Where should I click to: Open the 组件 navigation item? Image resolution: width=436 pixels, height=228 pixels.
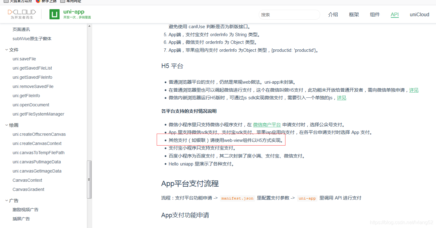pyautogui.click(x=375, y=14)
